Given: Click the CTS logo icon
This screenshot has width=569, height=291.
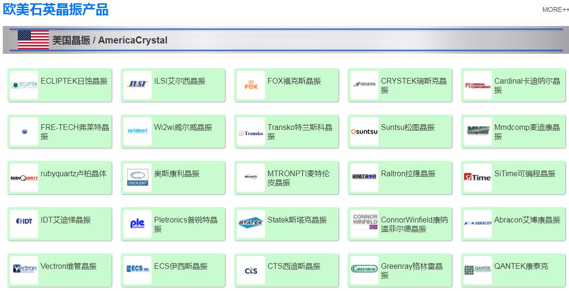Looking at the screenshot, I should (251, 270).
